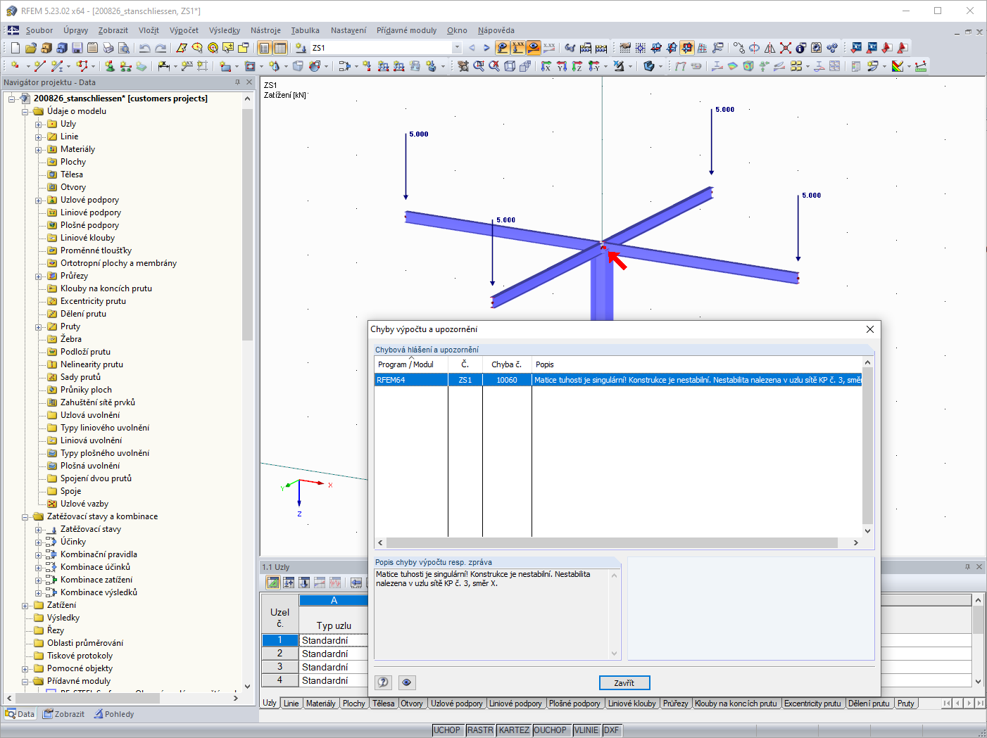Click the new nodal support icon

109,66
